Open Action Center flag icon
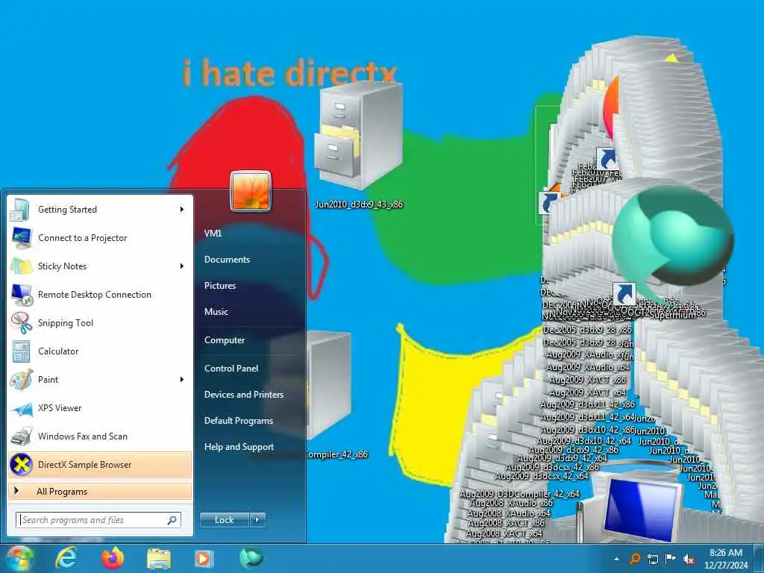This screenshot has width=764, height=573. coord(671,559)
